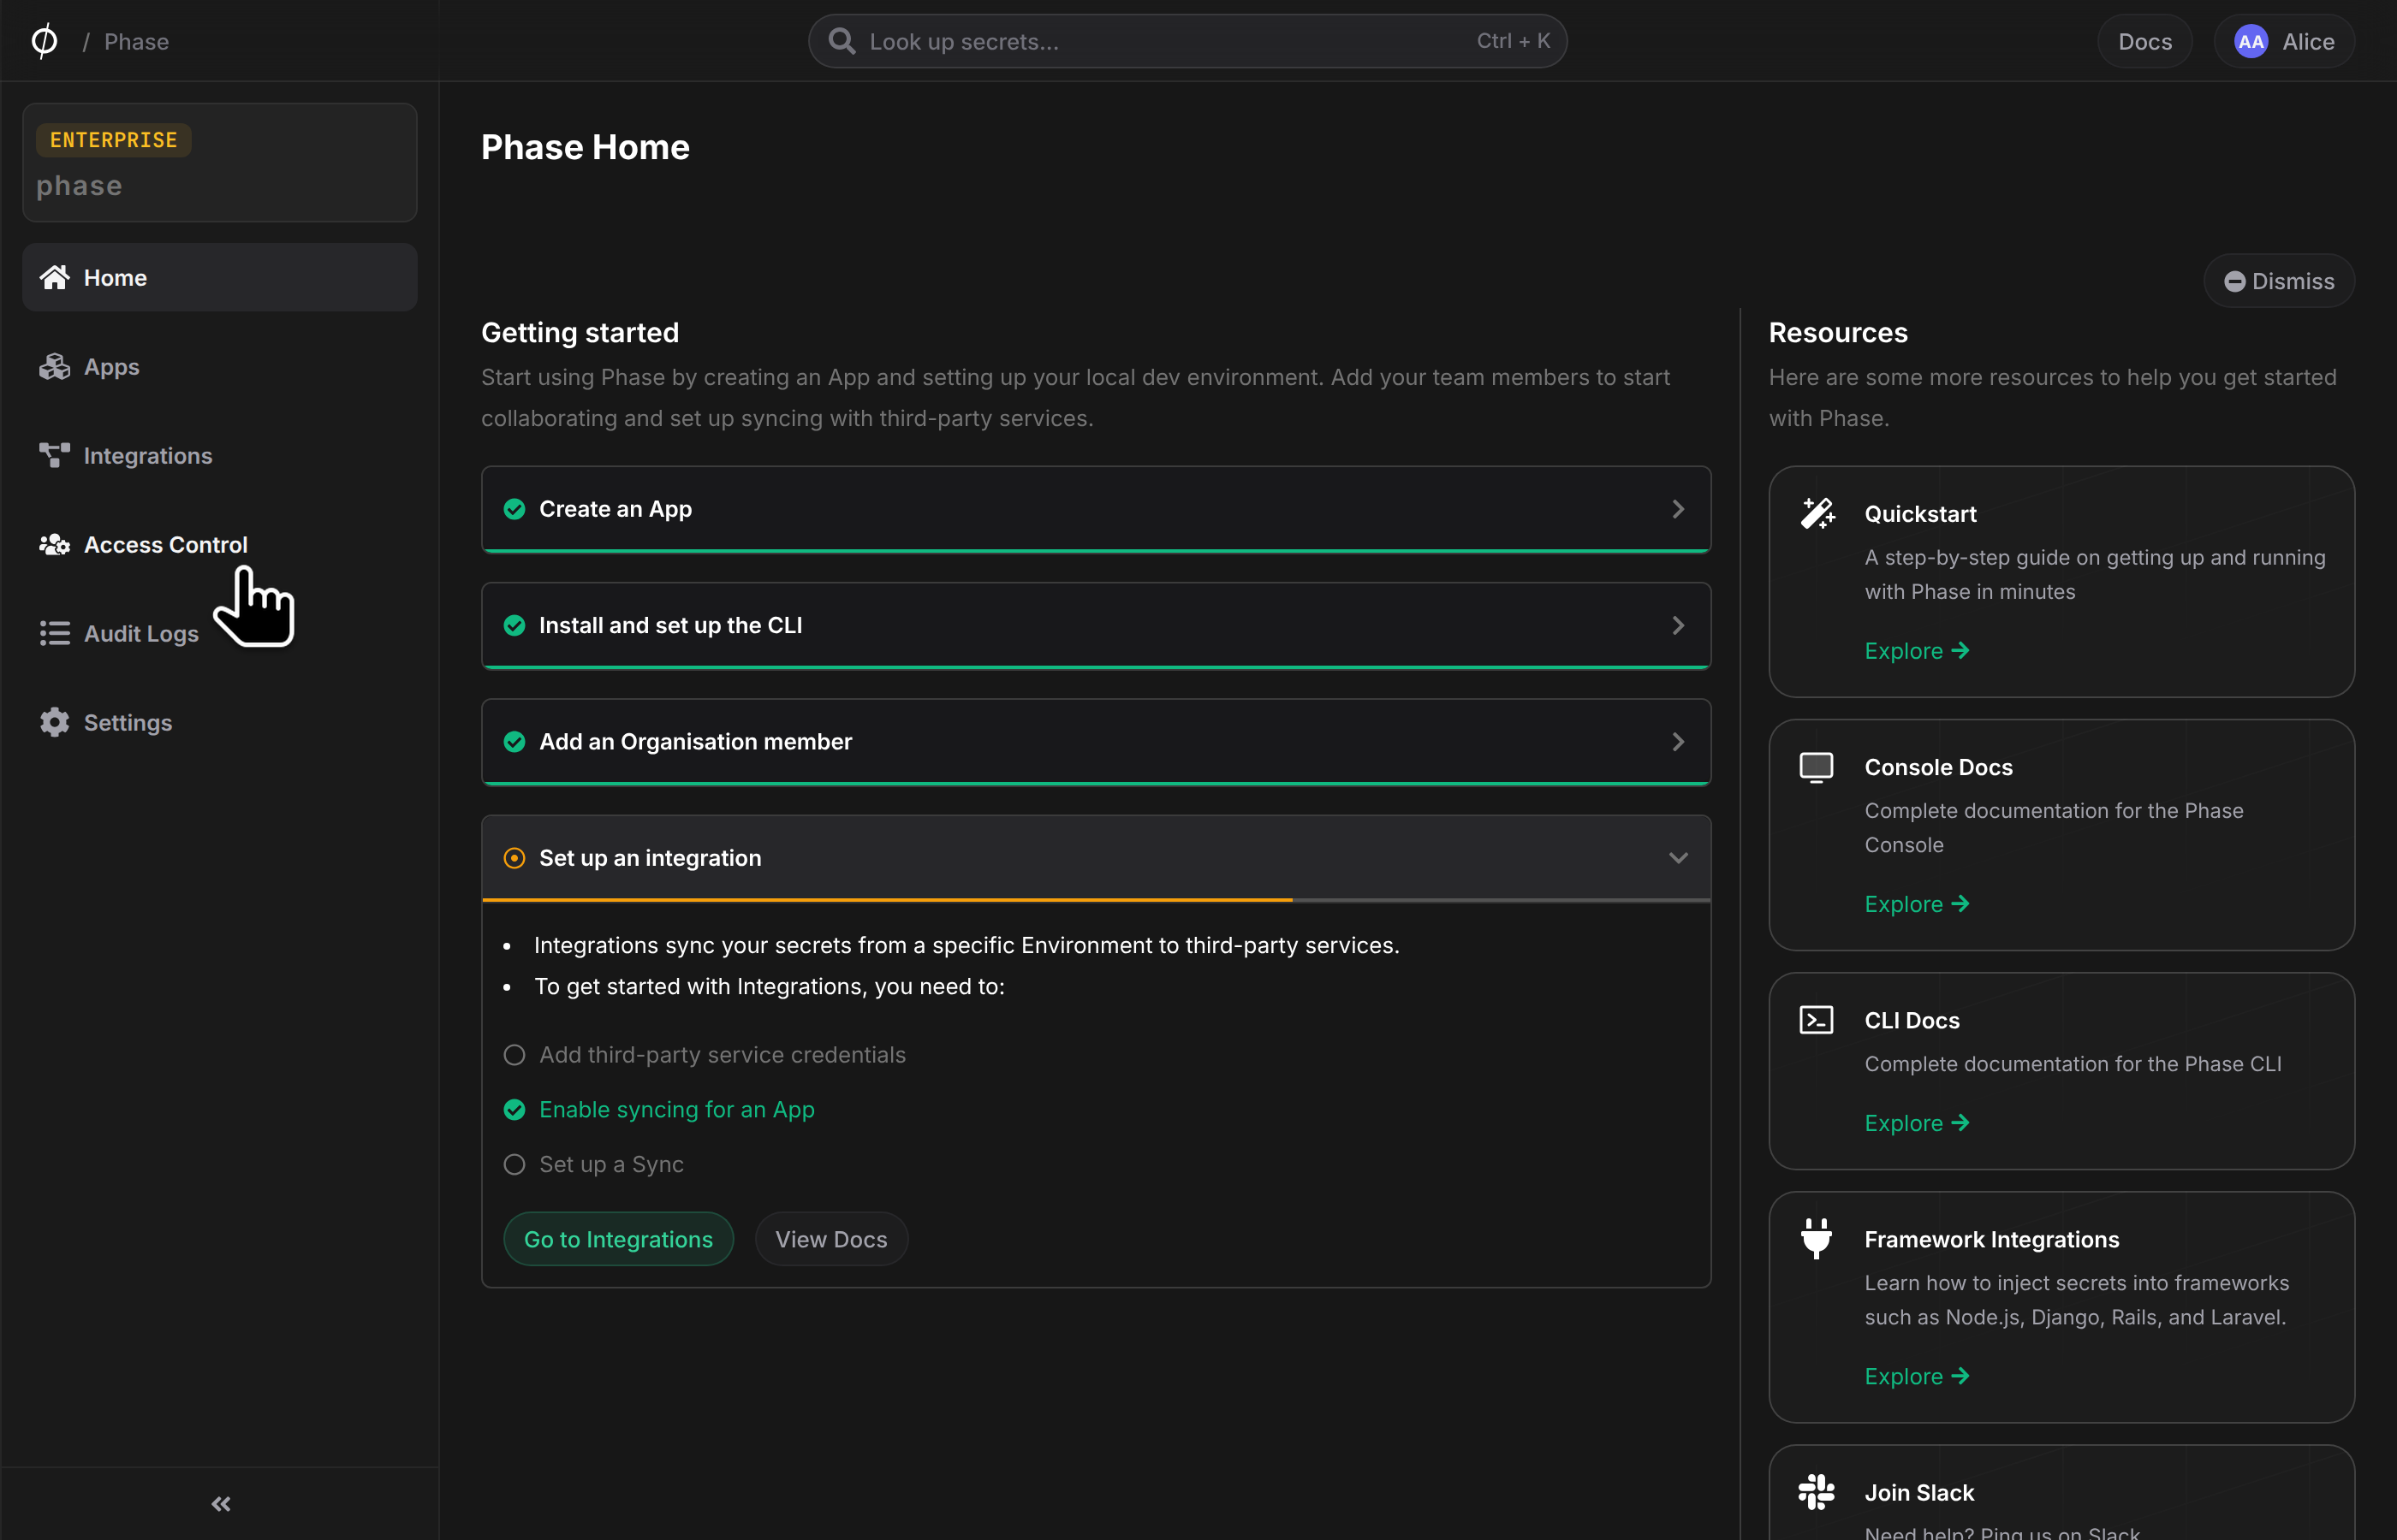This screenshot has height=1540, width=2397.
Task: Click the Settings gear icon
Action: 54,722
